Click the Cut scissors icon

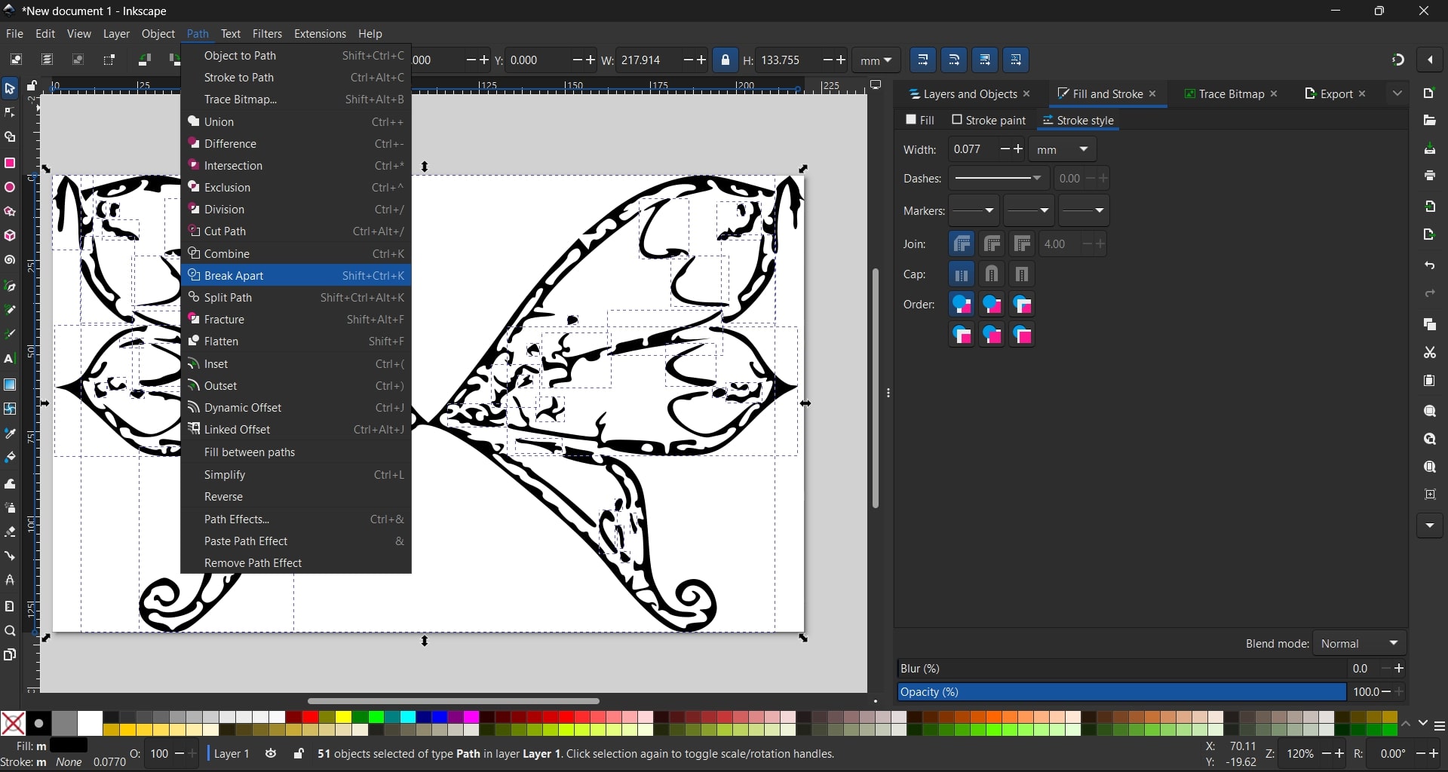pyautogui.click(x=1430, y=352)
